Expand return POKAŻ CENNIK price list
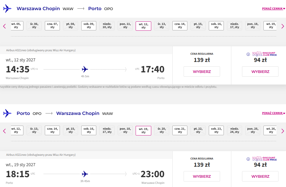Screen dimensions: 286x187 tap(273, 113)
